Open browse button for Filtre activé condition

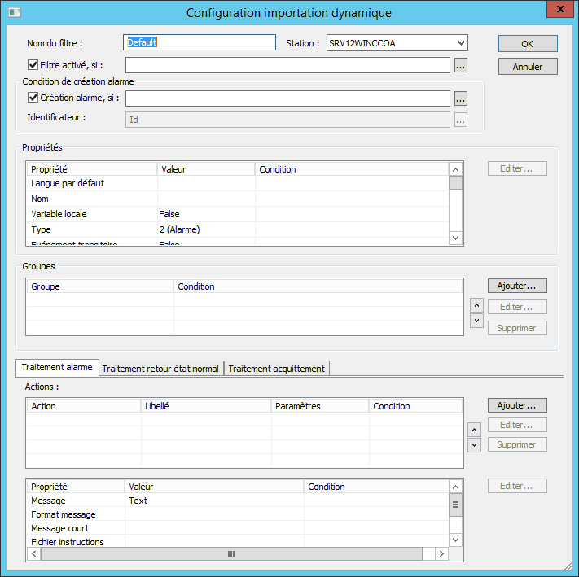[x=460, y=66]
